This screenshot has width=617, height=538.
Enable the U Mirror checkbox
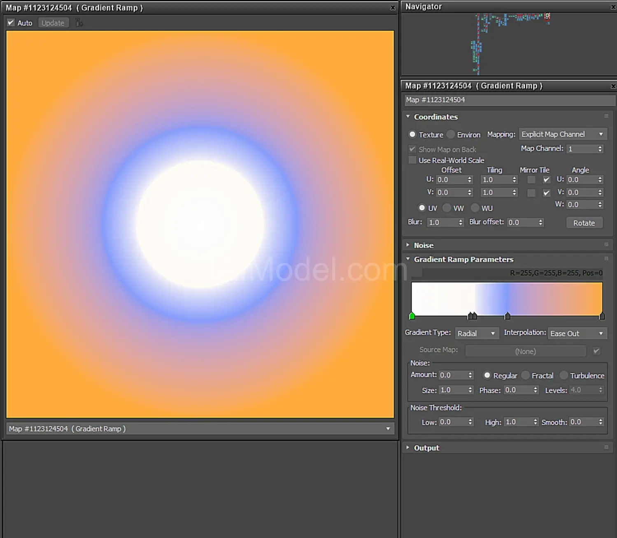(531, 180)
